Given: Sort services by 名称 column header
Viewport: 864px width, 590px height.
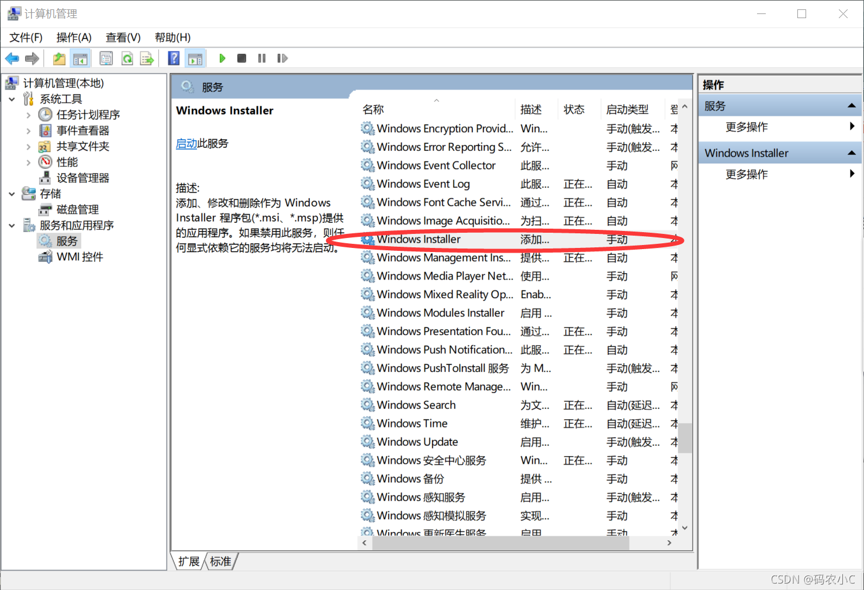Looking at the screenshot, I should point(437,109).
